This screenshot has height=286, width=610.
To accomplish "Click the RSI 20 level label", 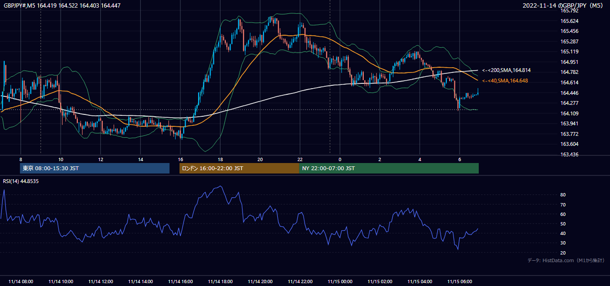I will [x=563, y=253].
